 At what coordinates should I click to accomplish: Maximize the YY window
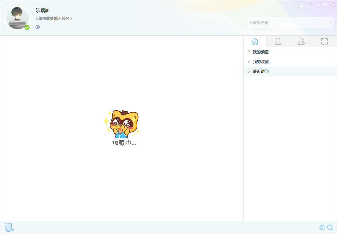pos(325,5)
